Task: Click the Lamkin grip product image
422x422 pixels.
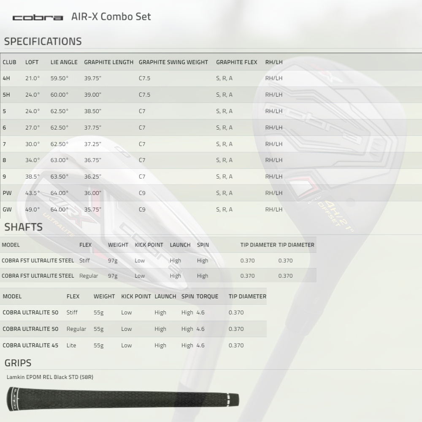Action: (x=123, y=399)
